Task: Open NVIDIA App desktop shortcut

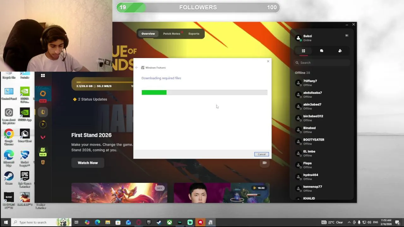Action: [25, 114]
